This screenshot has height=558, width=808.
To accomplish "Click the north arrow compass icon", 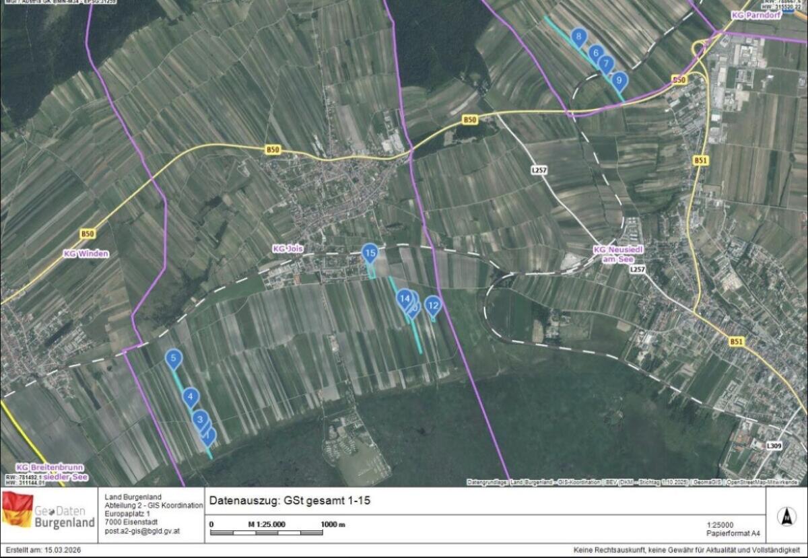I will [786, 516].
